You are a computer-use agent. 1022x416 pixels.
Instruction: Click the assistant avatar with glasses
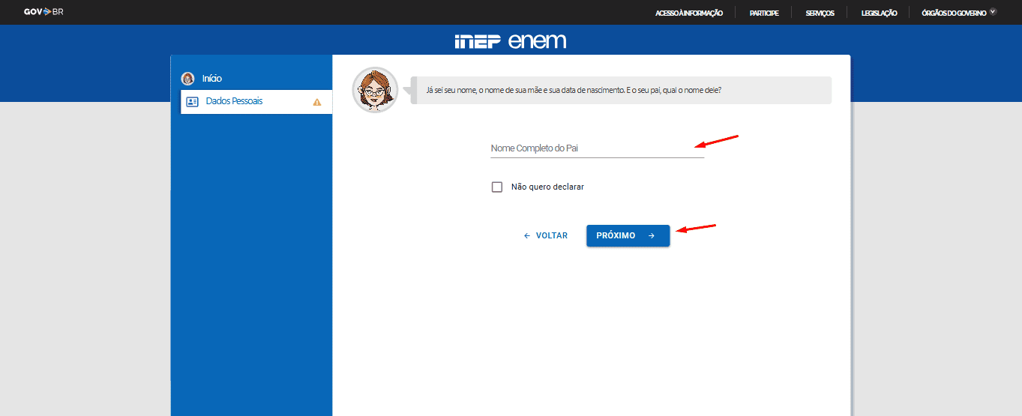coord(375,90)
